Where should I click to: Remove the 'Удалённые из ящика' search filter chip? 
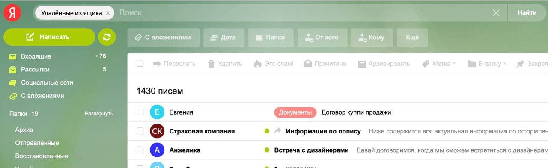point(108,13)
